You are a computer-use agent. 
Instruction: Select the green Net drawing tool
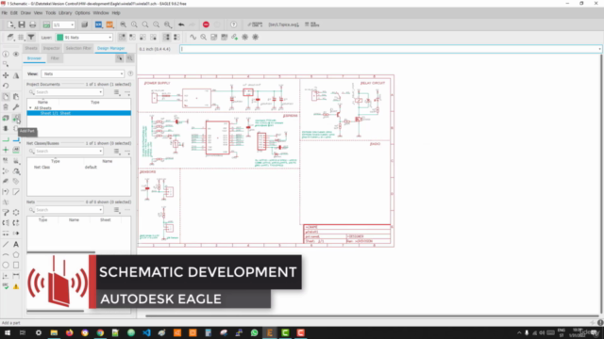[x=6, y=140]
